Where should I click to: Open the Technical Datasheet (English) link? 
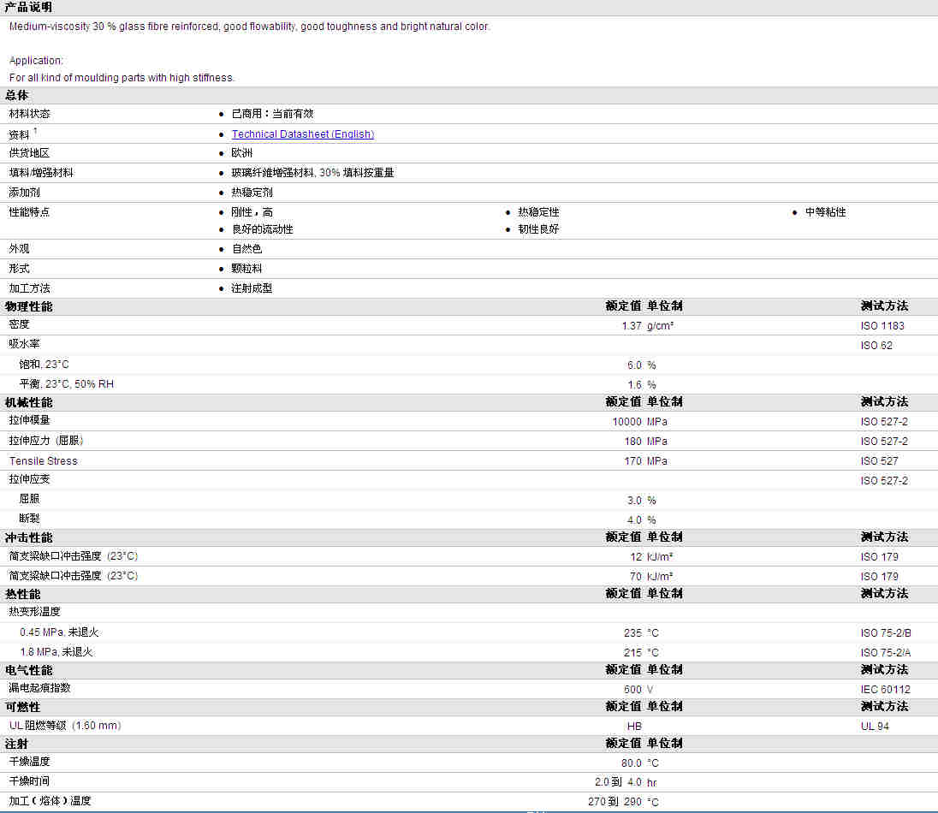[302, 134]
